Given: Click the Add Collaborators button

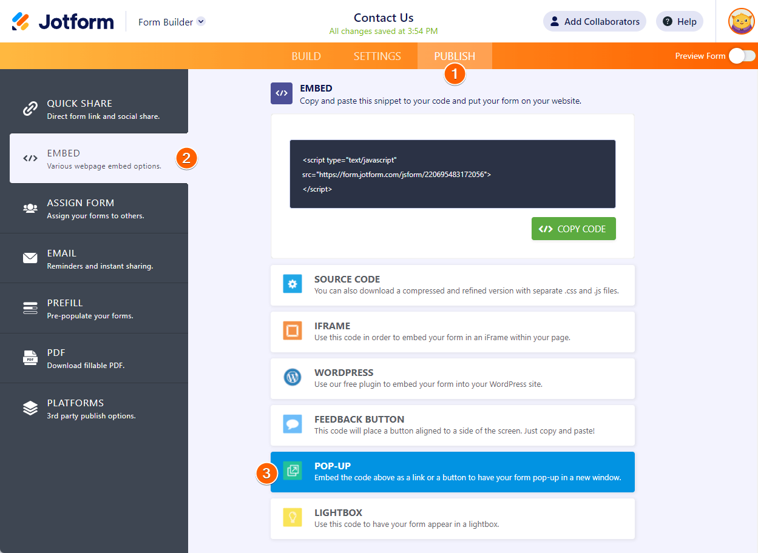Looking at the screenshot, I should (x=595, y=21).
